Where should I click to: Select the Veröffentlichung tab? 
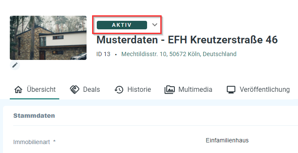point(258,89)
